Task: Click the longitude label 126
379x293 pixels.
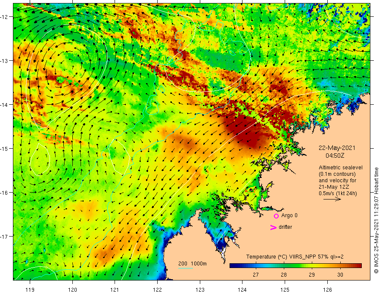Action: (327, 290)
